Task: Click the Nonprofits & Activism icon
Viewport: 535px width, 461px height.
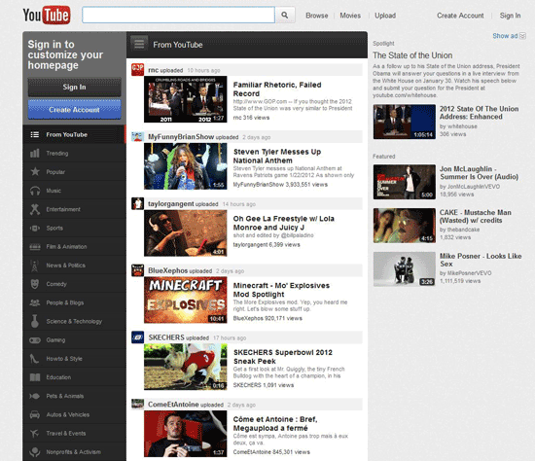Action: click(35, 452)
